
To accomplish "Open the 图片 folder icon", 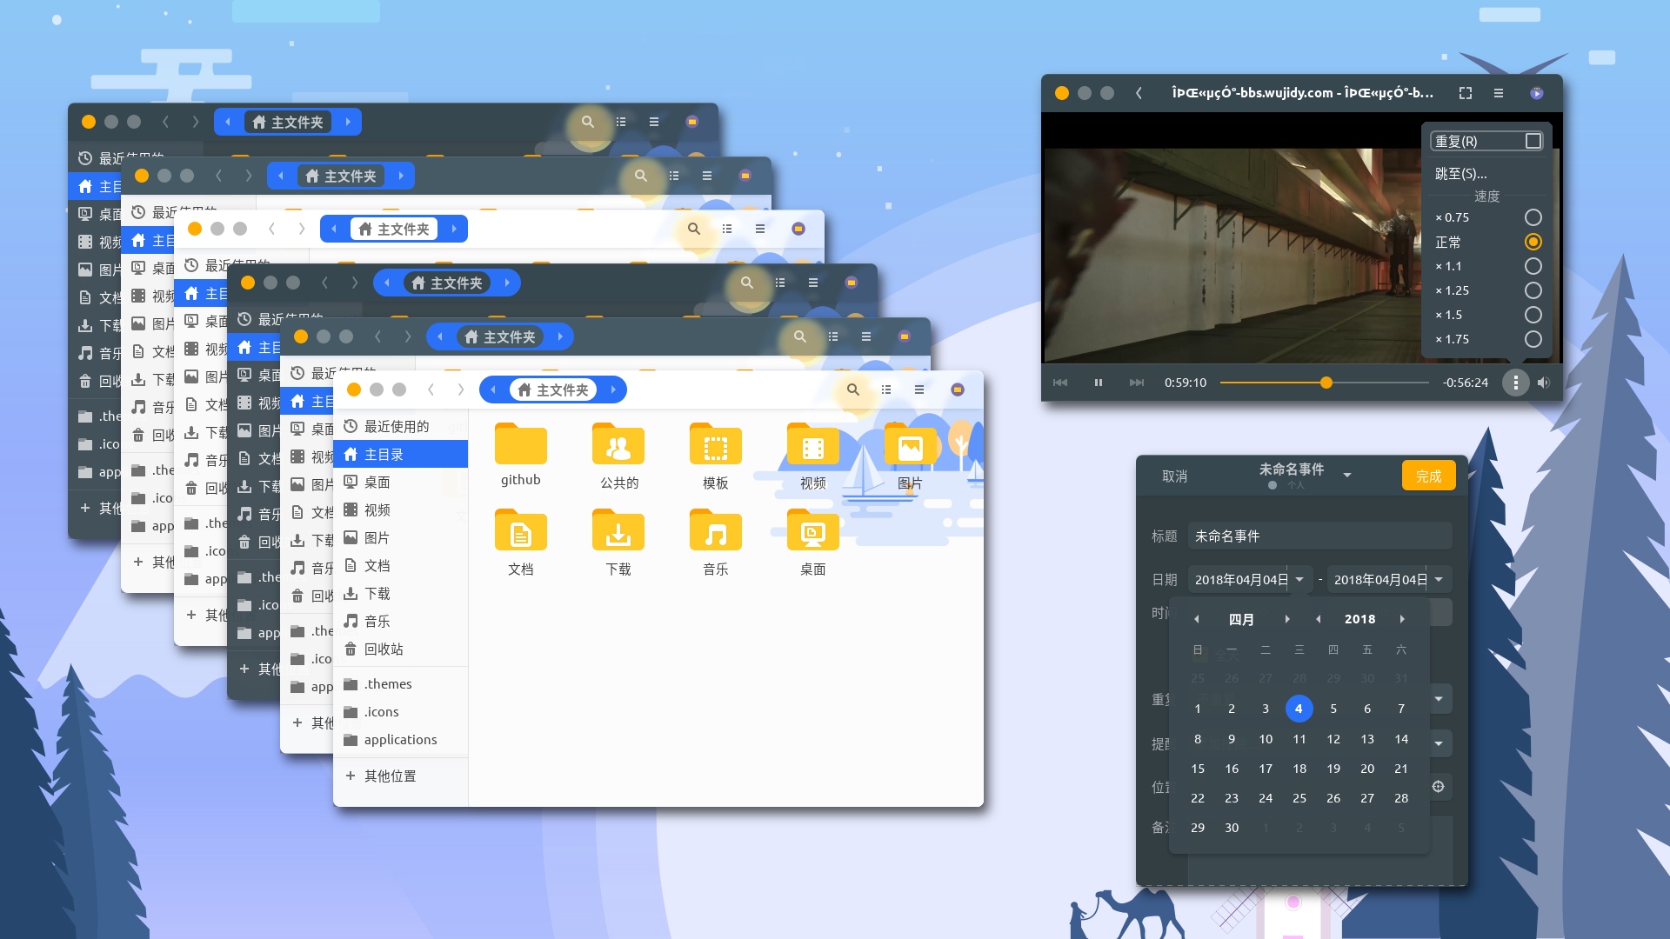I will coord(910,445).
